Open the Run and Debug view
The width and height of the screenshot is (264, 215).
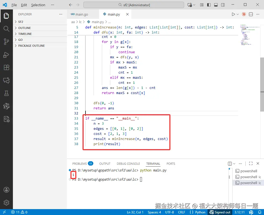point(6,55)
